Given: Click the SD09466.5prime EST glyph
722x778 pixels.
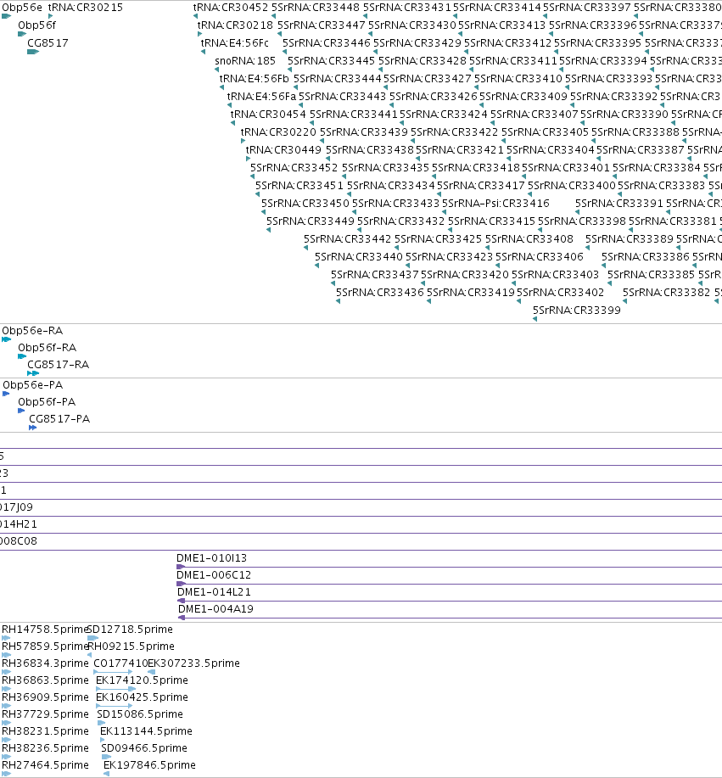Looking at the screenshot, I should 106,757.
